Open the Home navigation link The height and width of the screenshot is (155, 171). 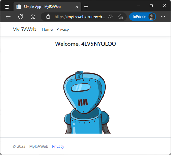(47, 29)
